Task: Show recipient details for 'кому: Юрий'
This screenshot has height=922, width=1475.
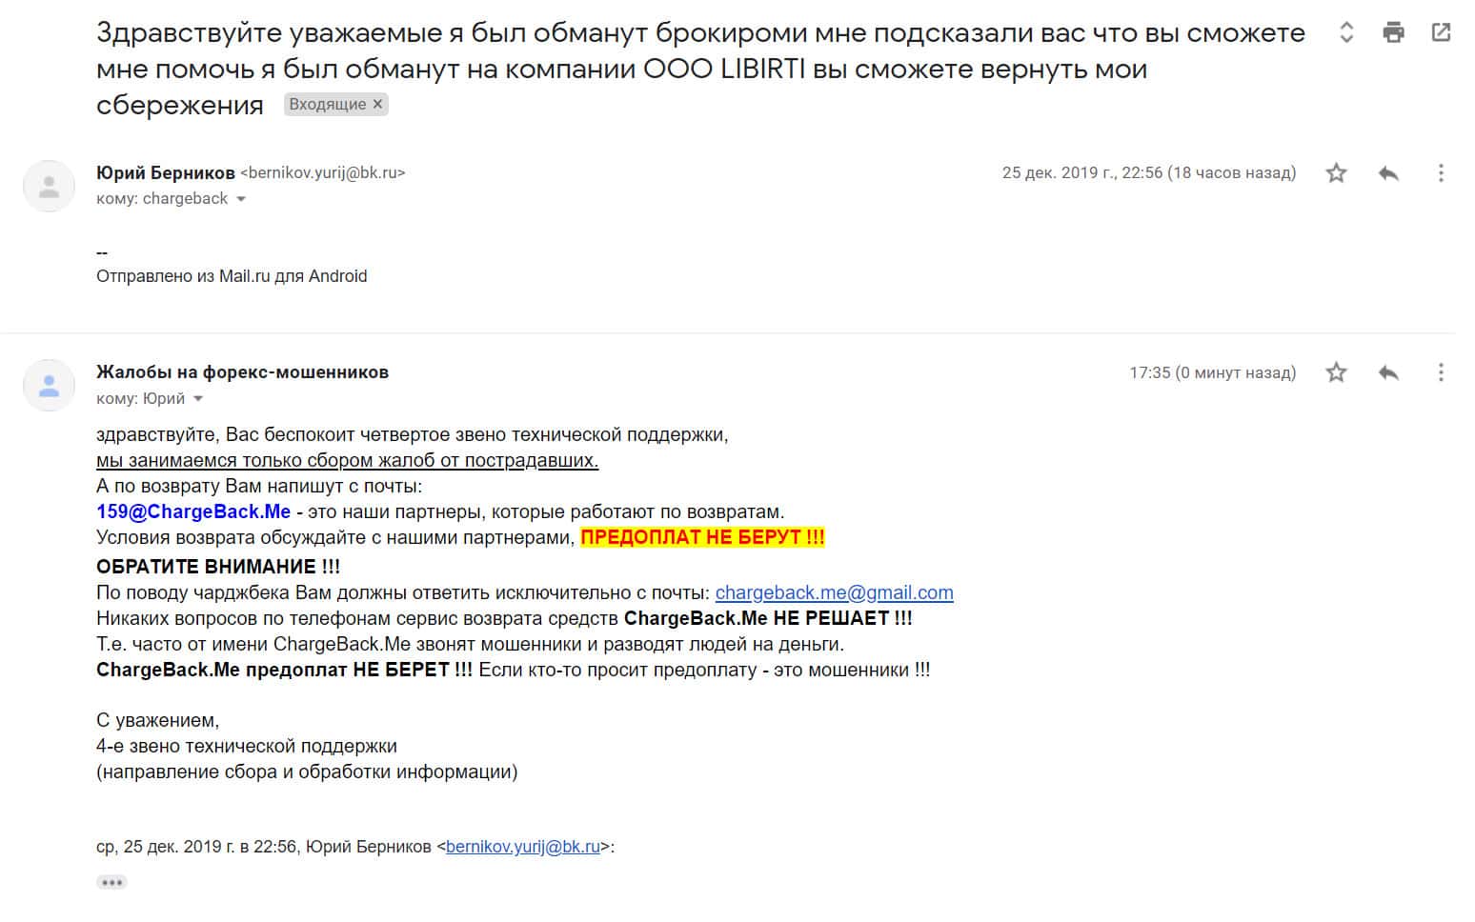Action: 198,399
